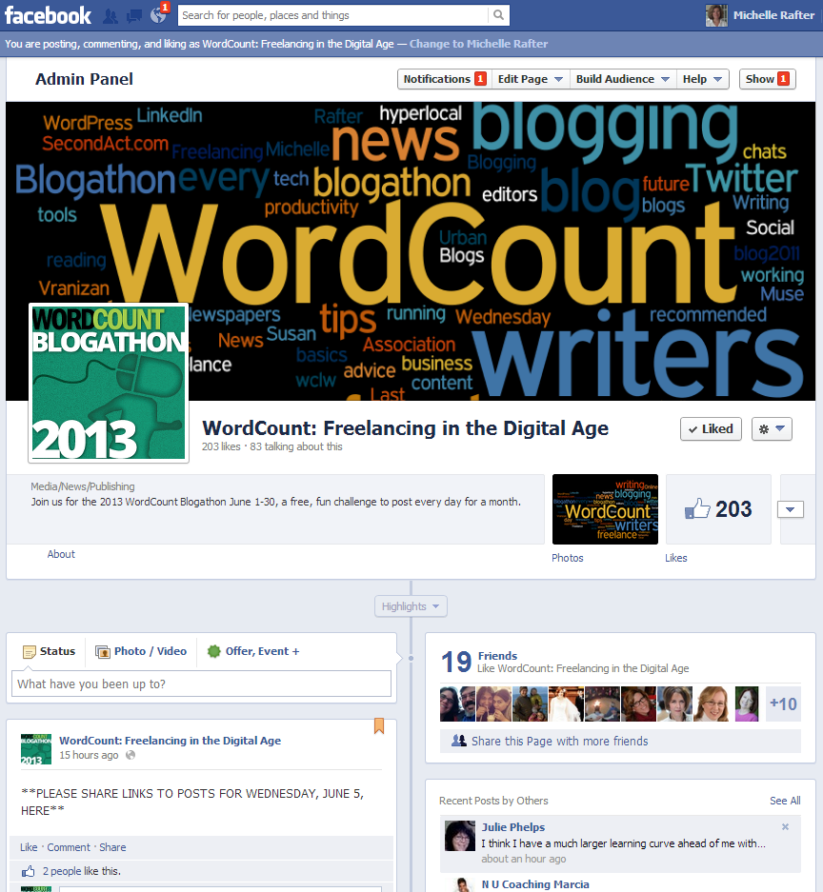Open the About link

[x=61, y=554]
